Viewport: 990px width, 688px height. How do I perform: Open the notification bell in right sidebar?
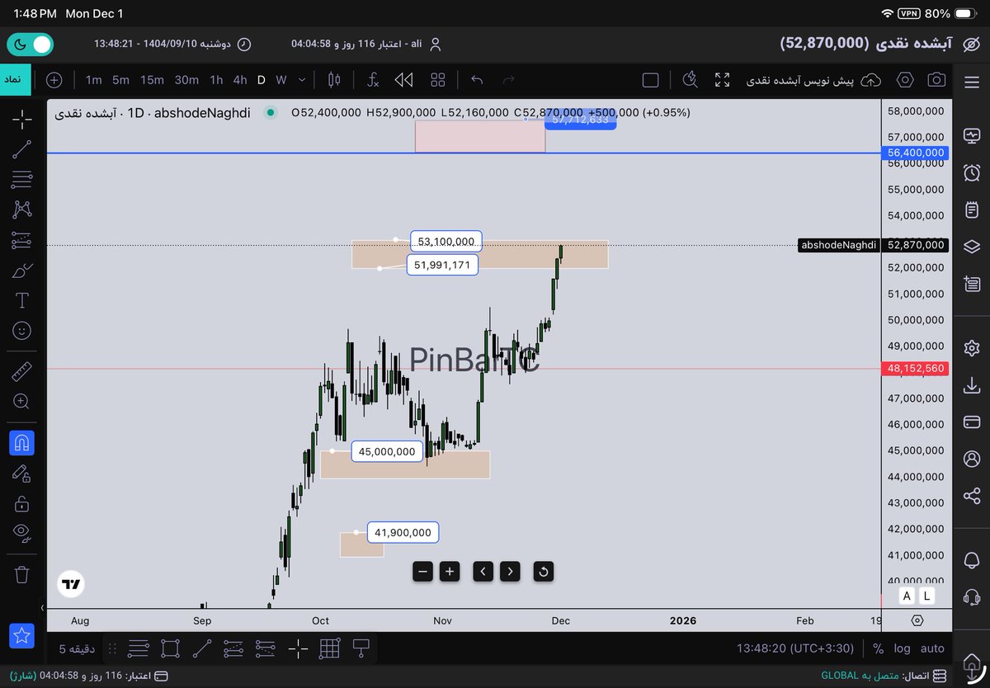971,561
